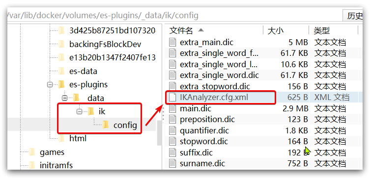
Task: Select the games folder label
Action: pos(52,153)
